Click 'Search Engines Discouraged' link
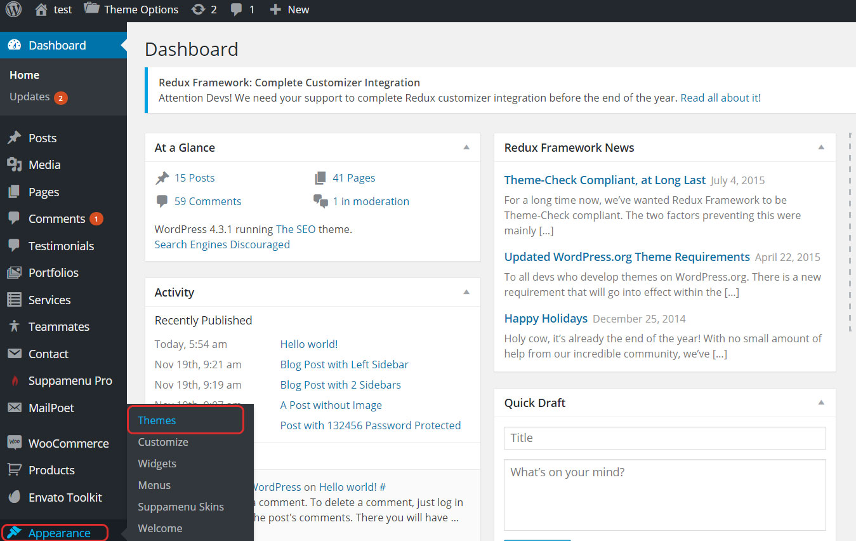 pyautogui.click(x=222, y=244)
